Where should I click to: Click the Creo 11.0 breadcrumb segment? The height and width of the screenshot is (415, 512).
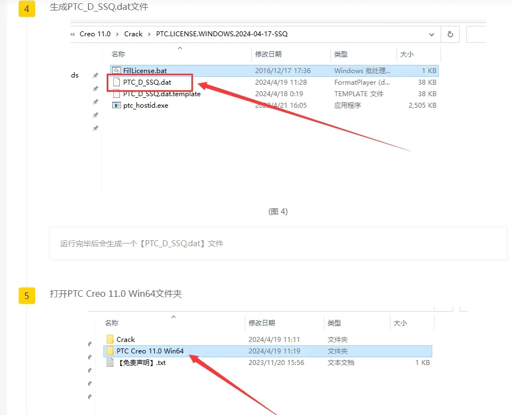[x=95, y=34]
